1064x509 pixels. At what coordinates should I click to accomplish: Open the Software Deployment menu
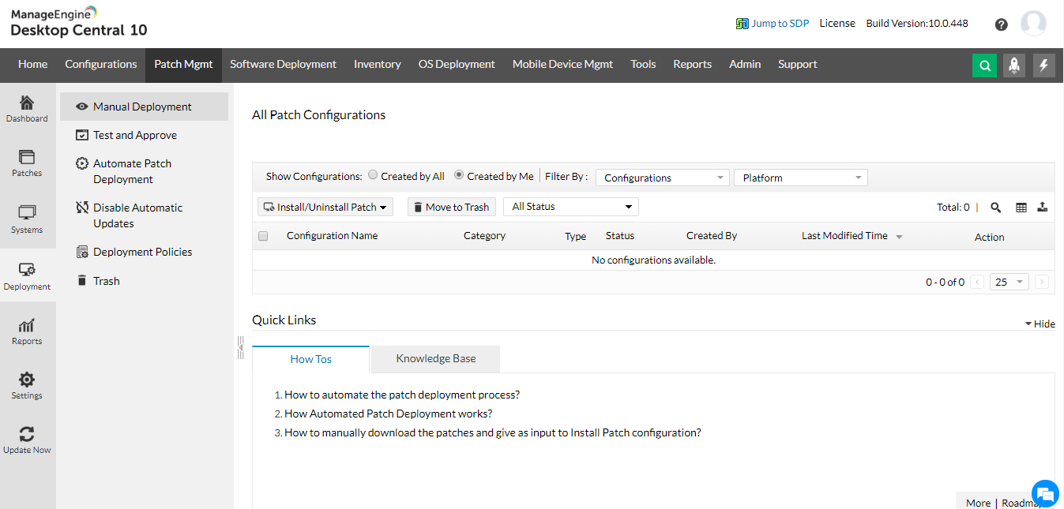pos(283,65)
